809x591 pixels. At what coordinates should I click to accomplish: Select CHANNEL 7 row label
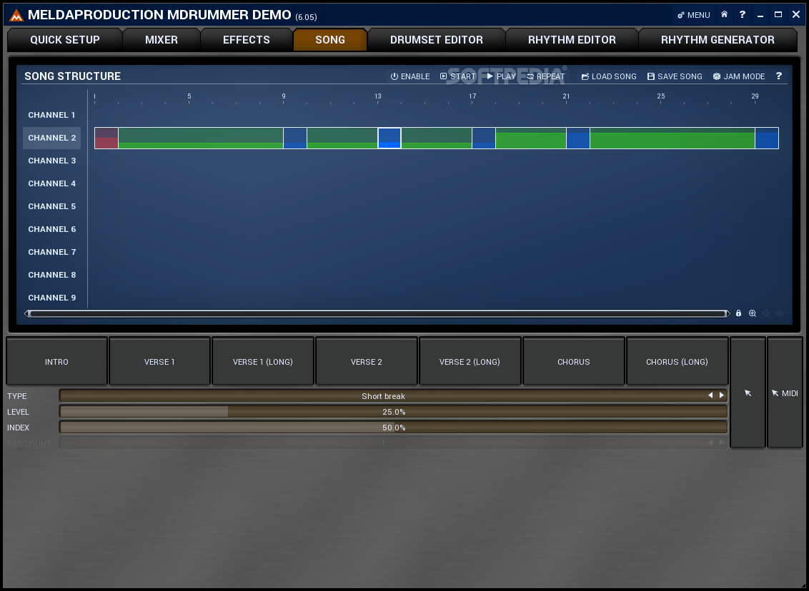coord(51,252)
